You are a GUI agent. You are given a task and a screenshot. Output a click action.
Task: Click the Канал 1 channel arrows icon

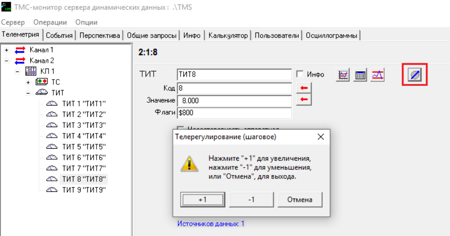(x=21, y=50)
